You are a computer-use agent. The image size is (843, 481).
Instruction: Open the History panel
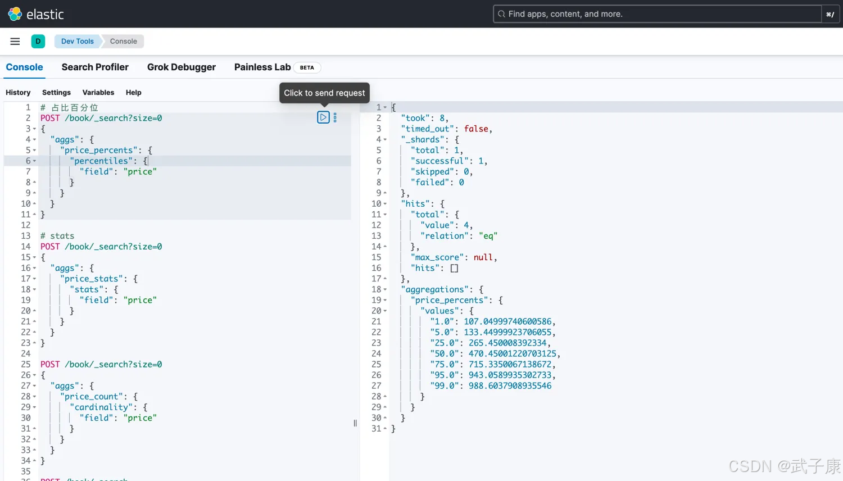(x=18, y=92)
